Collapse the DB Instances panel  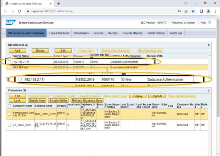tap(209, 45)
